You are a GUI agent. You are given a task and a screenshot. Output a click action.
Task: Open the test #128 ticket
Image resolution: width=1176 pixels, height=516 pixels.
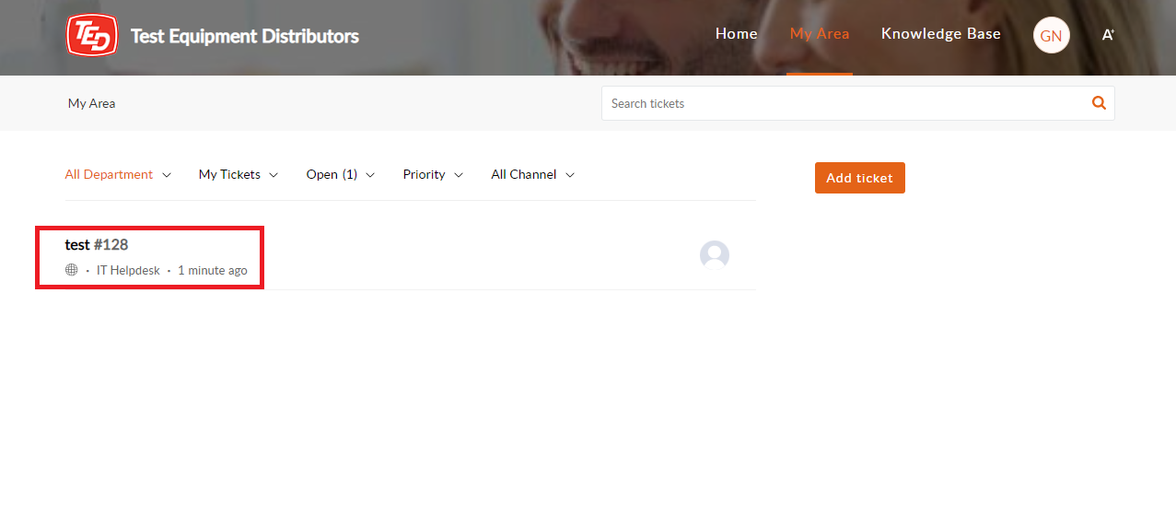pyautogui.click(x=97, y=244)
